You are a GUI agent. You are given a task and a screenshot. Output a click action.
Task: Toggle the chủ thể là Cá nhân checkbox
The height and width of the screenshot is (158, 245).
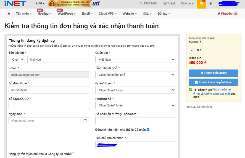pyautogui.click(x=148, y=129)
